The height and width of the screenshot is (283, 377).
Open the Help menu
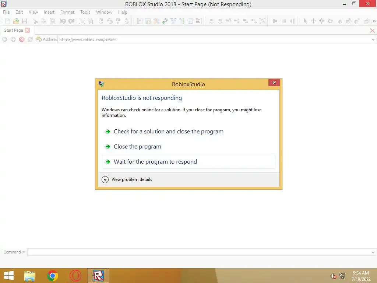(123, 12)
